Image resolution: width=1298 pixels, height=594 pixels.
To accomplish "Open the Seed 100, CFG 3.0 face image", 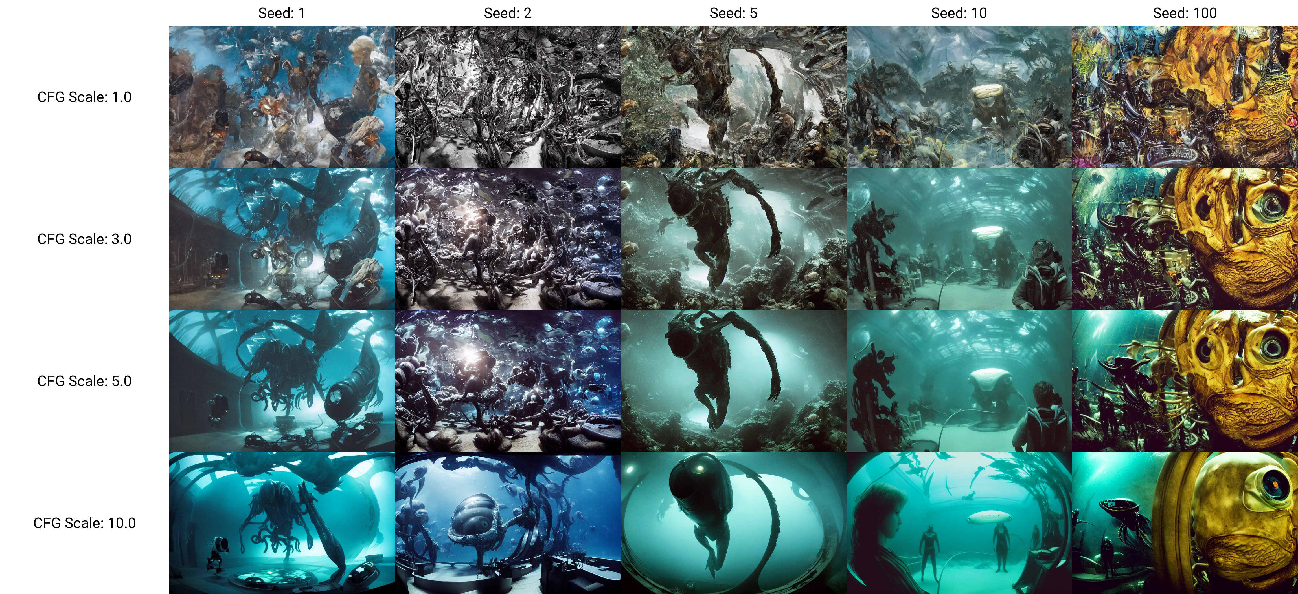I will click(x=1185, y=239).
